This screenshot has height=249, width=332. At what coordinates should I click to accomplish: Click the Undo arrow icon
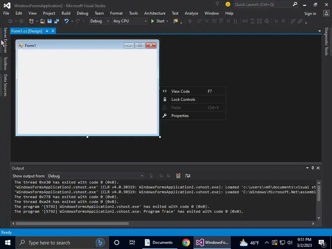coord(66,21)
